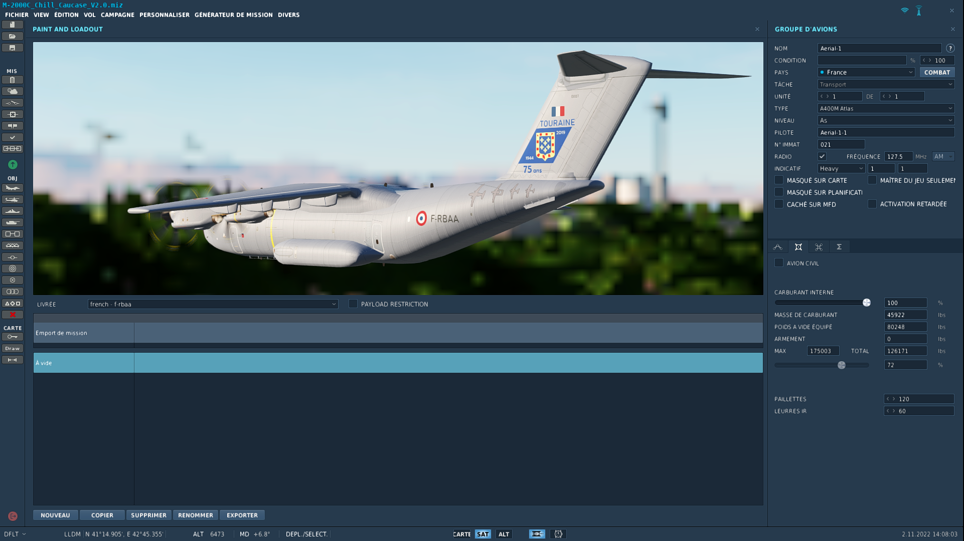Screen dimensions: 964x541
Task: Click the EXPORTER button
Action: point(242,515)
